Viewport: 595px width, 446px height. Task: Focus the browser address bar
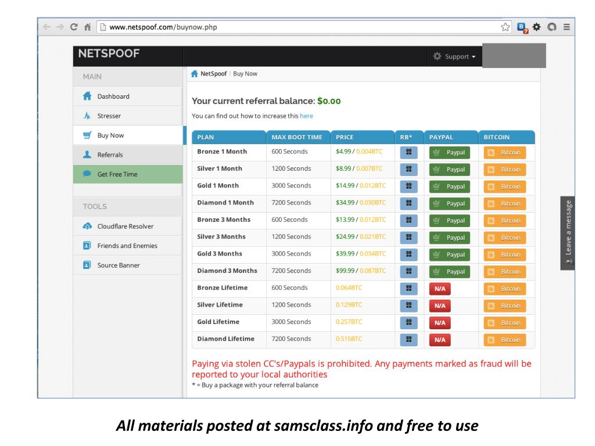coord(303,27)
